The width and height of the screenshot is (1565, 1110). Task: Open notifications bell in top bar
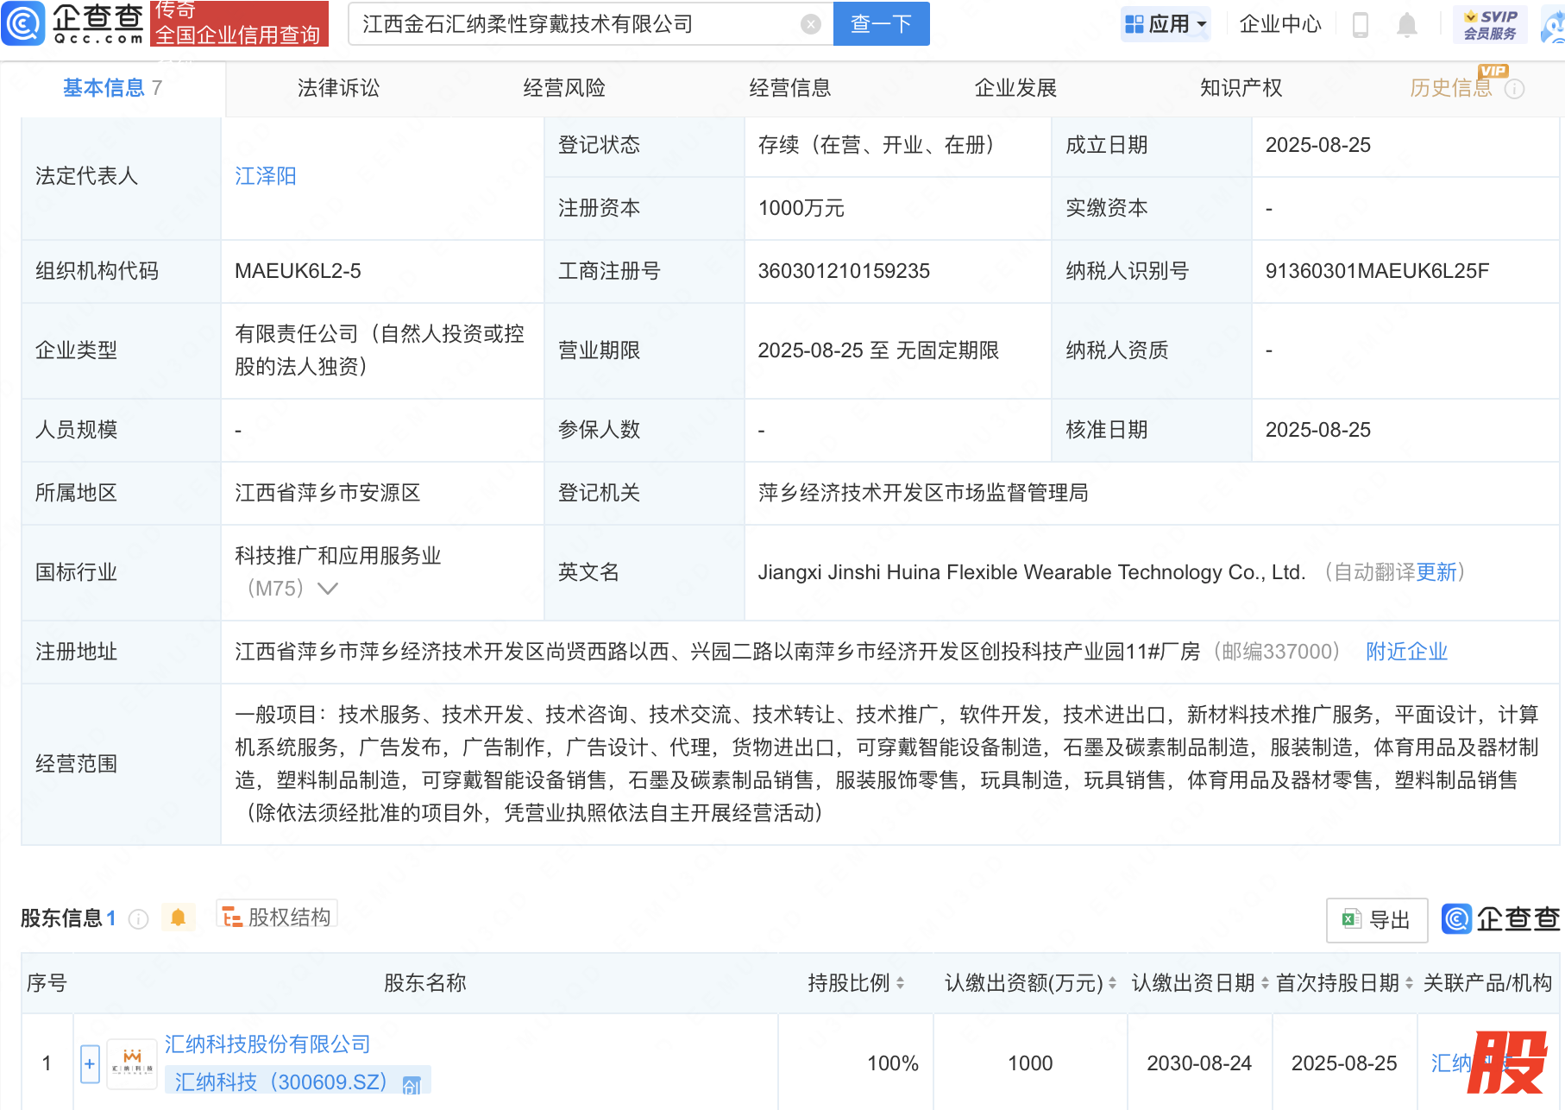(1406, 24)
